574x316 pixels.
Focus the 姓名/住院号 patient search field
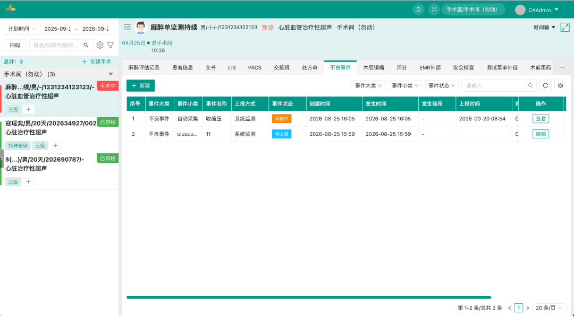point(56,45)
